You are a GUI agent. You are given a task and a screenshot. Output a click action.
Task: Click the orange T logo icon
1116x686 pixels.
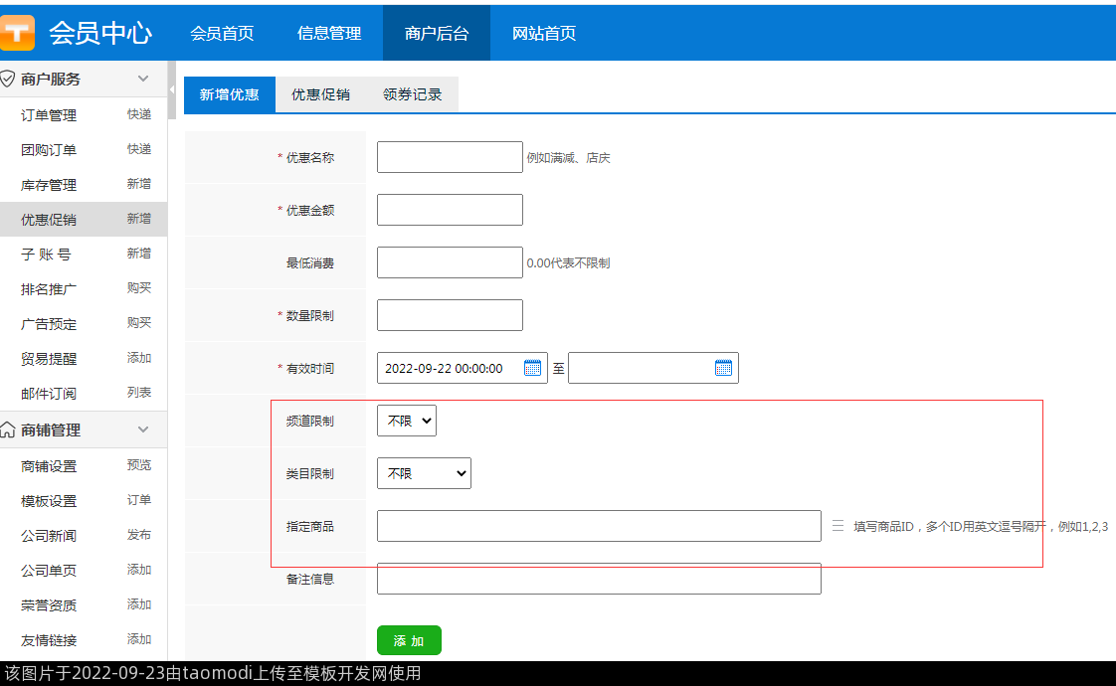point(17,32)
